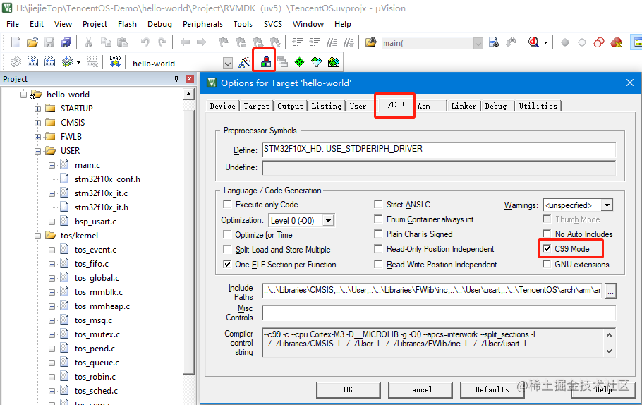Toggle the Strict ANSI C checkbox
Image resolution: width=642 pixels, height=405 pixels.
tap(378, 204)
